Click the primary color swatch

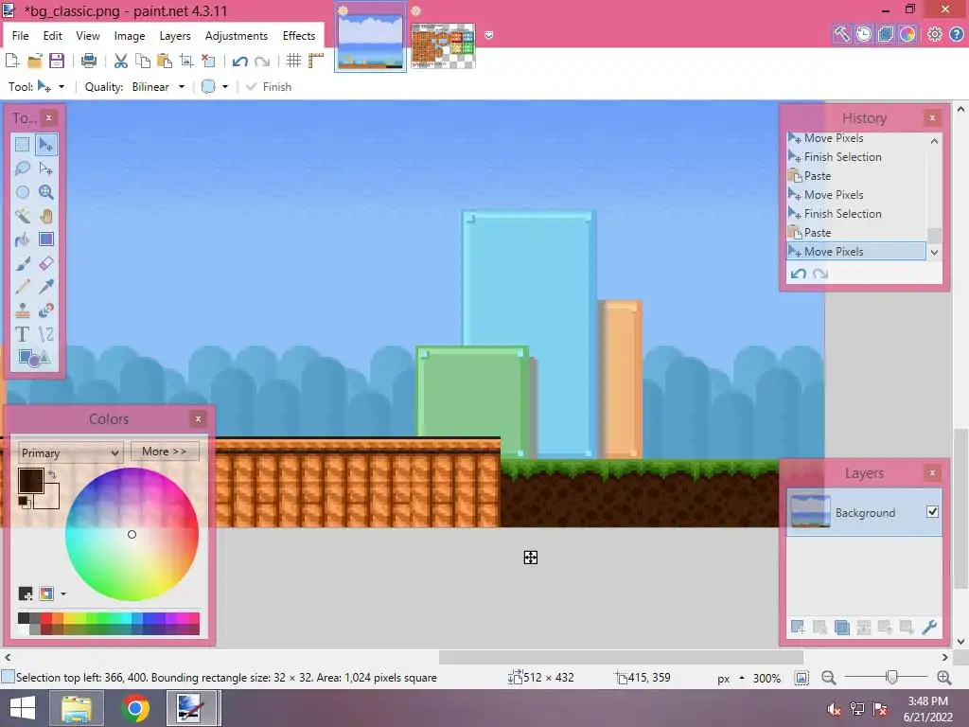[30, 480]
